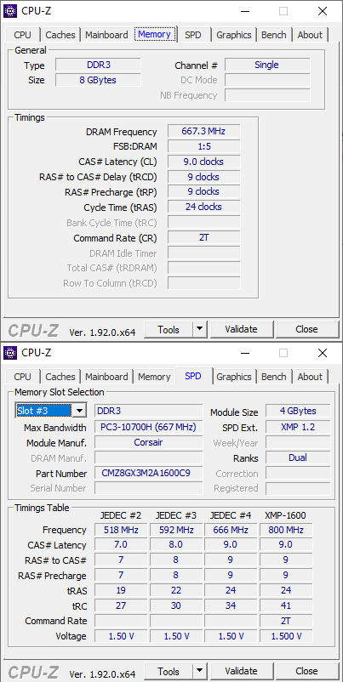Click the Validate button in bottom window

click(241, 671)
